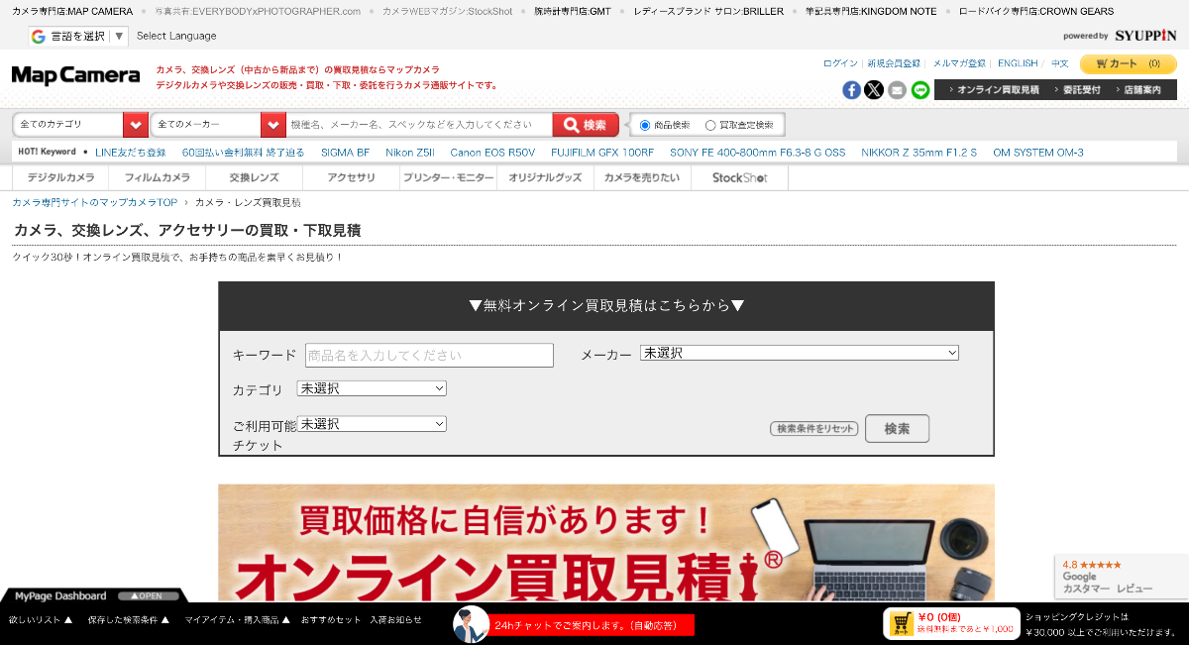Select the 商品検索 radio button
Image resolution: width=1189 pixels, height=645 pixels.
(645, 126)
